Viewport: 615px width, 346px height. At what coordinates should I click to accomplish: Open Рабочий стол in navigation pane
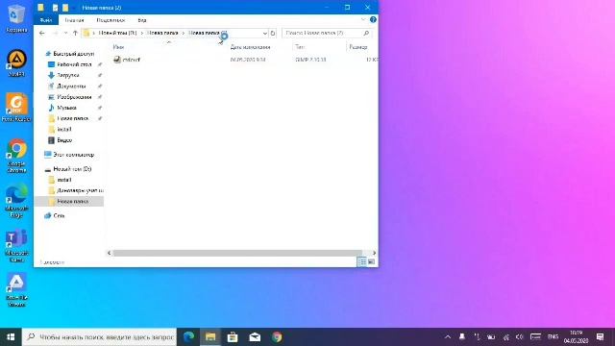pyautogui.click(x=74, y=64)
